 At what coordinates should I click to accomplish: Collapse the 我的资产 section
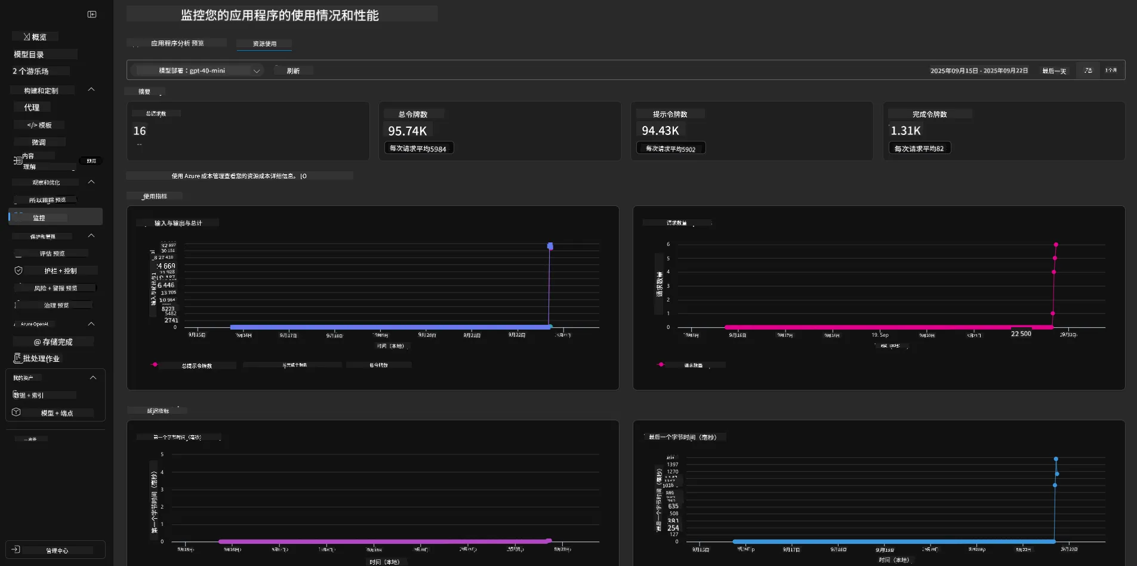pos(93,377)
